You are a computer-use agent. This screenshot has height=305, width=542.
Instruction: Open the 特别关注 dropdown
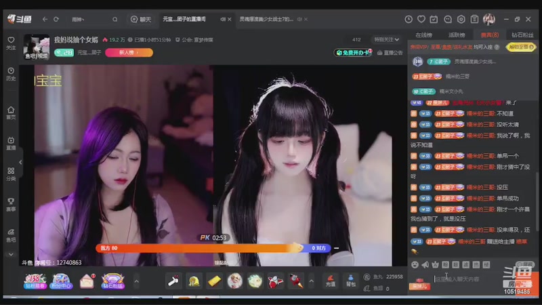[386, 40]
